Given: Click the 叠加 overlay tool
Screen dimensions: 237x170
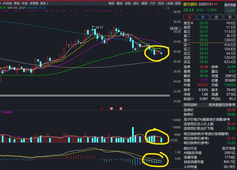Looking at the screenshot, I should (119, 3).
